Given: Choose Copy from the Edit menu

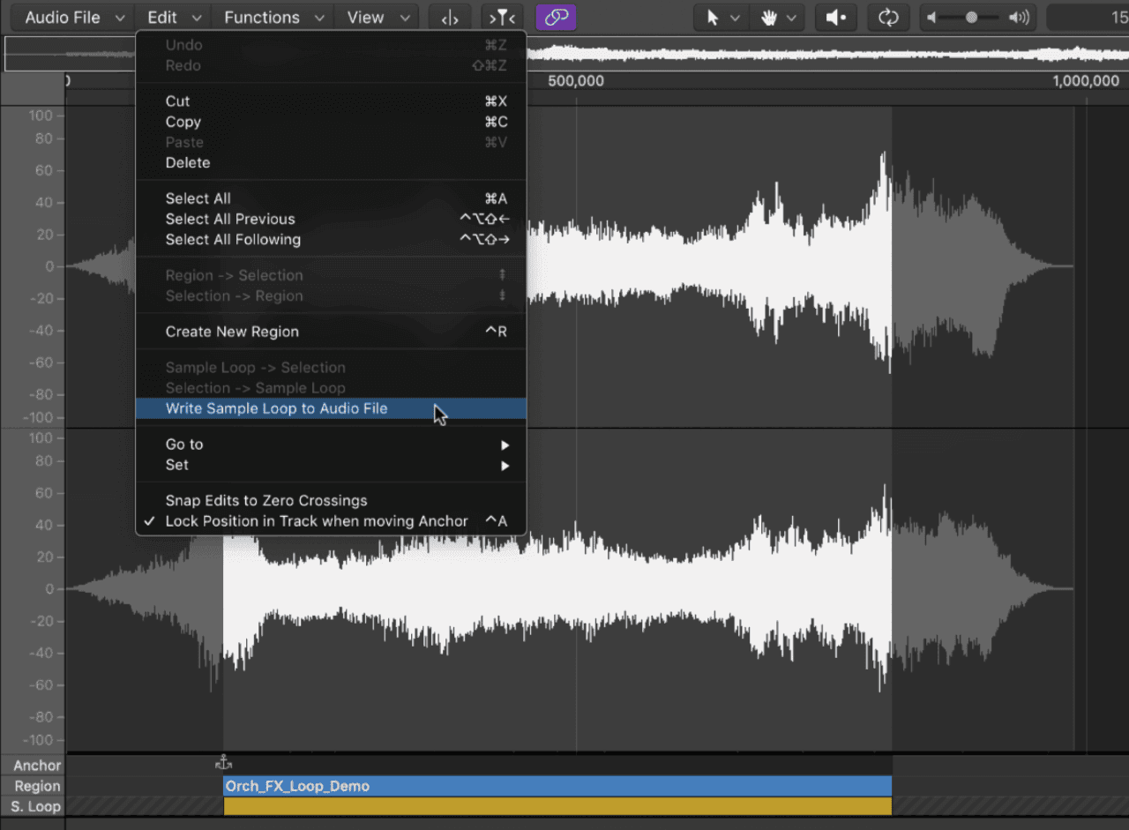Looking at the screenshot, I should [x=331, y=122].
